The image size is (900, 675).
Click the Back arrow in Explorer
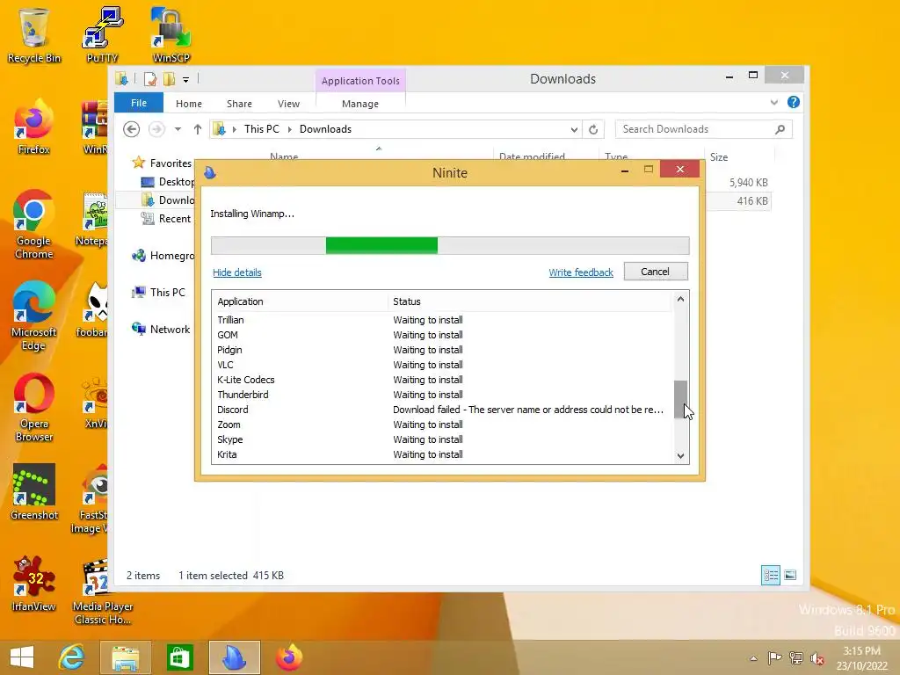pos(132,129)
